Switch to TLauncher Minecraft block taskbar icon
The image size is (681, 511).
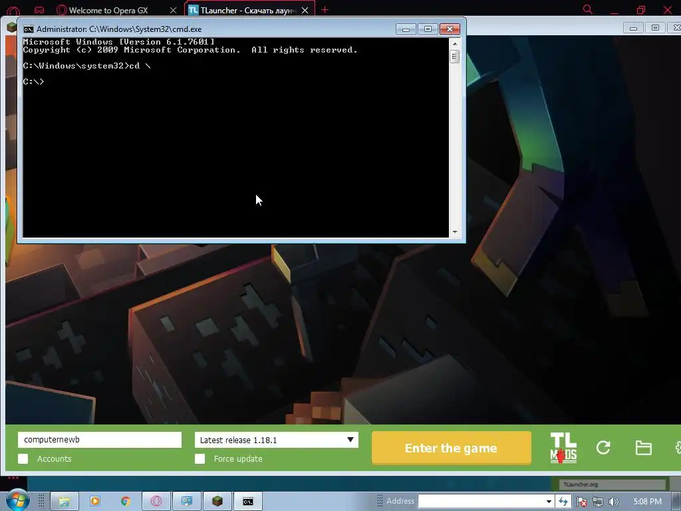(x=217, y=501)
